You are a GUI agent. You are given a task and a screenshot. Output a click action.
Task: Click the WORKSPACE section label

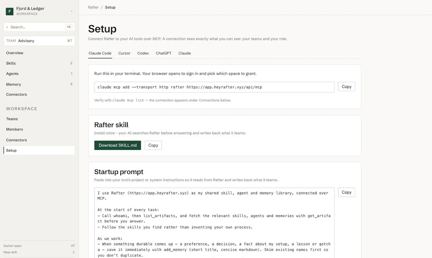[22, 109]
